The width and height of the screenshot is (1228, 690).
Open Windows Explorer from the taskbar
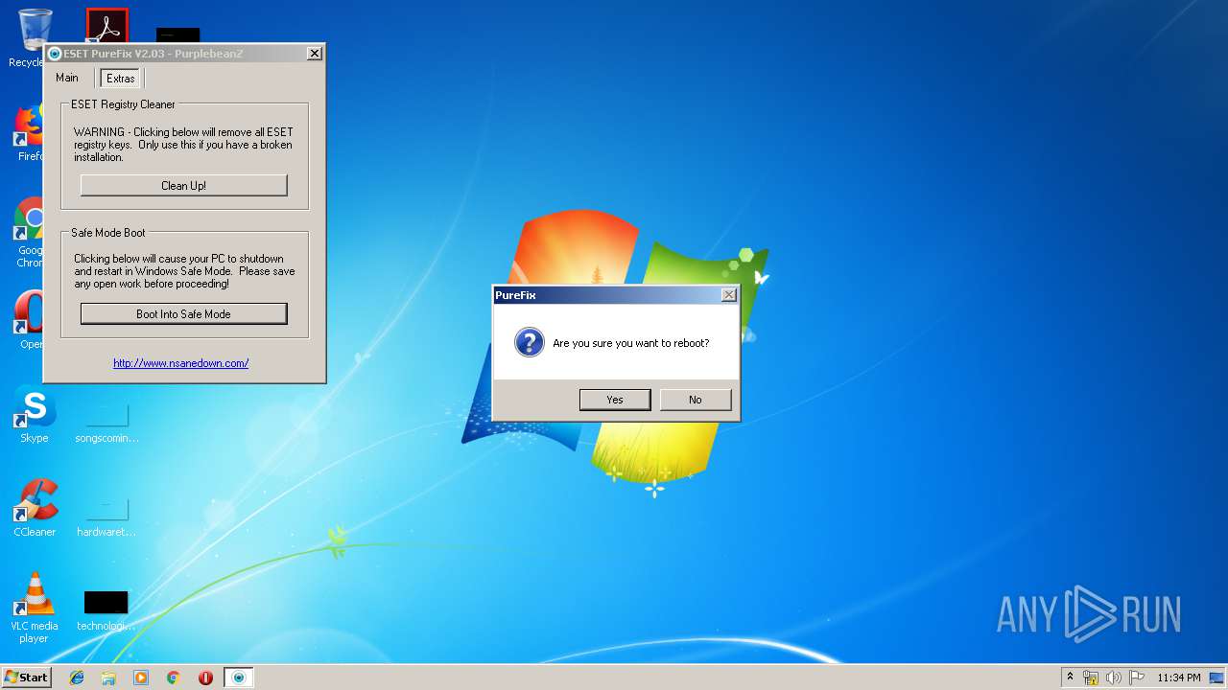108,678
